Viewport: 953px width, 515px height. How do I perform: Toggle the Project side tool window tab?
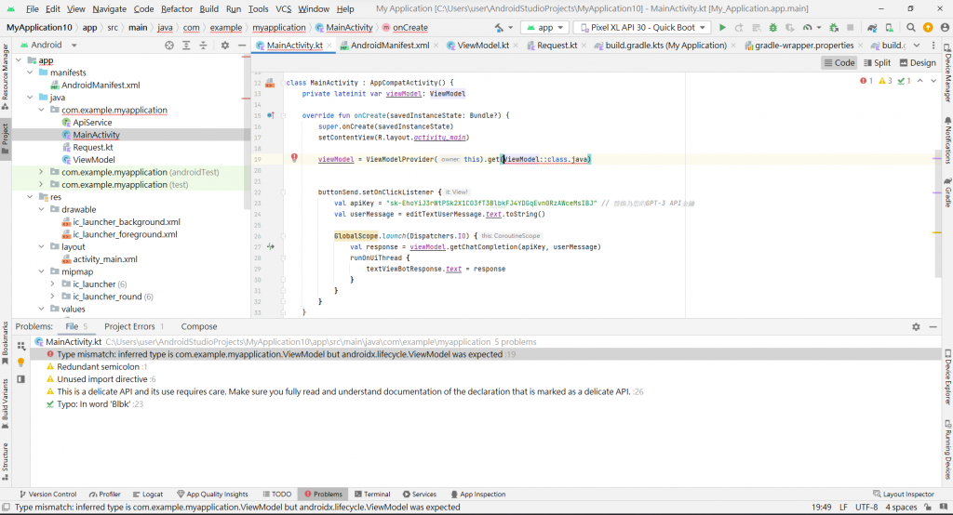(x=6, y=139)
